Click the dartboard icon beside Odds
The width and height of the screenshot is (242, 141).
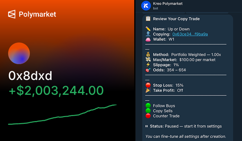148,70
